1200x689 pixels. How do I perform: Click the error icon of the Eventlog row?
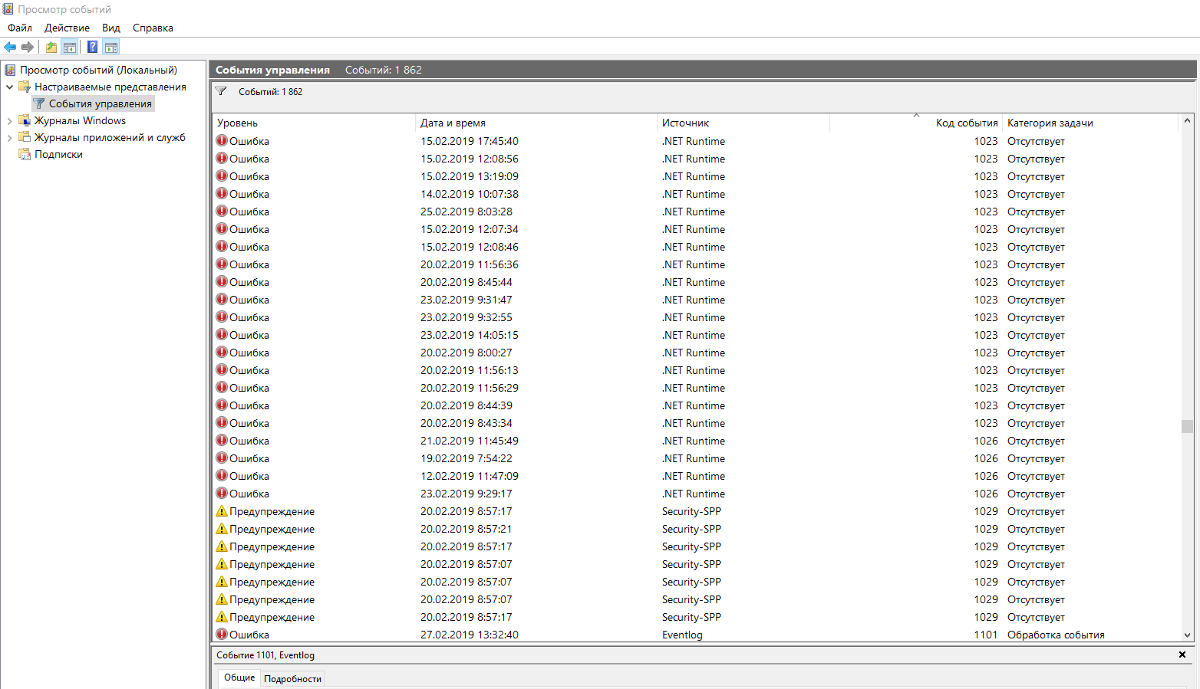[222, 634]
